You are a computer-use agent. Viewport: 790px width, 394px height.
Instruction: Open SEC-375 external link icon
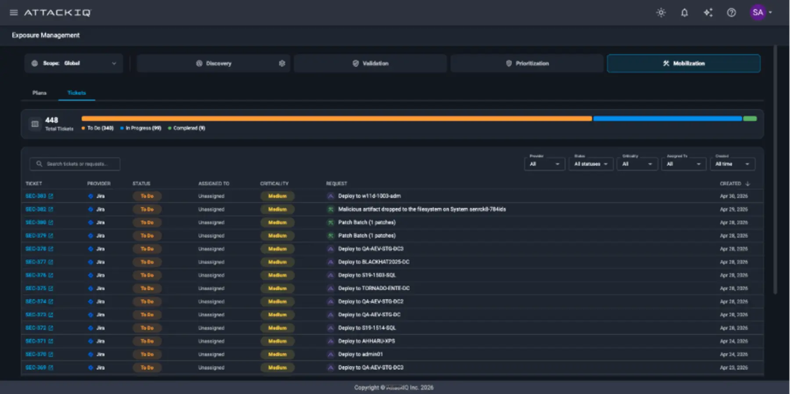point(51,288)
